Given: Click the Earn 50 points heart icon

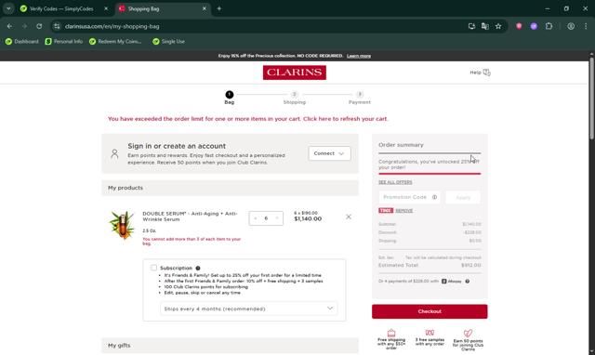Looking at the screenshot, I should click(x=468, y=333).
